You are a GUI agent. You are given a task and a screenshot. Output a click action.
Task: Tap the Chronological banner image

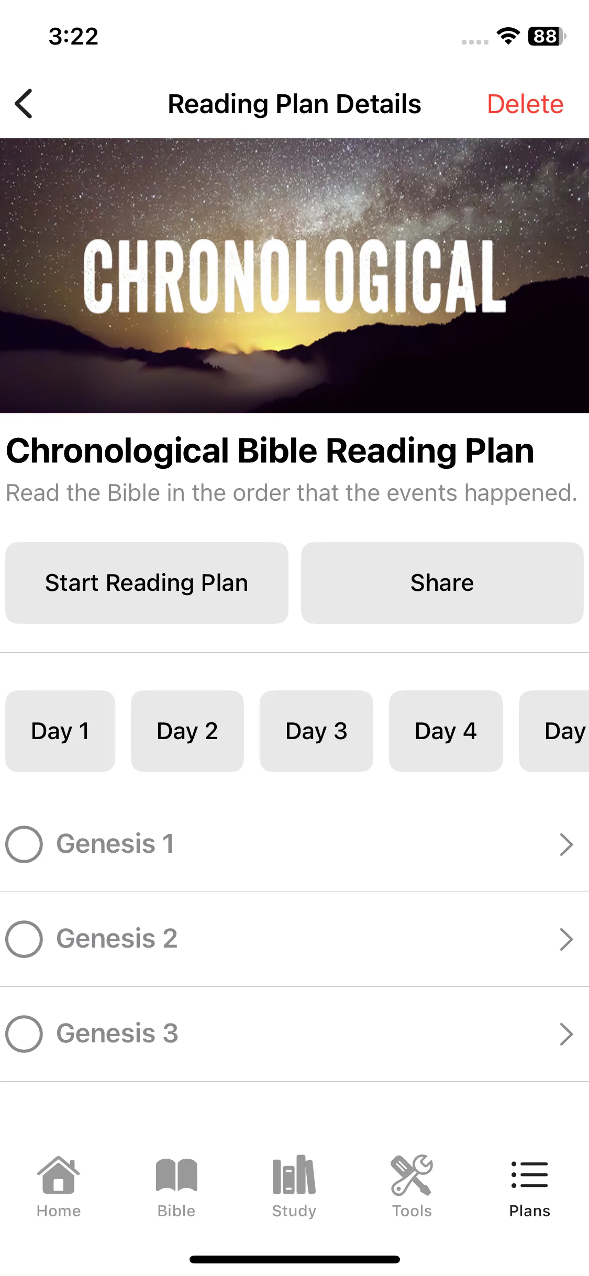[x=294, y=276]
